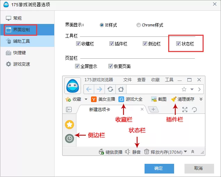Viewport: 221px width, 177px height.
Task: Click the home icon in preview toolbar
Action: pyautogui.click(x=121, y=89)
